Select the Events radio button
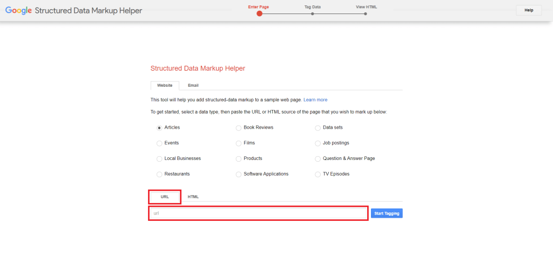Viewport: 553px width, 257px height. tap(159, 143)
